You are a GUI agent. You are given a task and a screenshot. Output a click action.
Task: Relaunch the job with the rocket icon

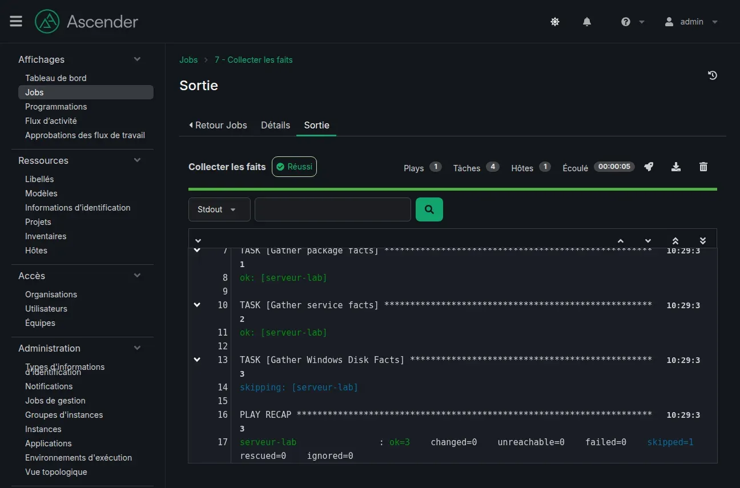tap(649, 167)
